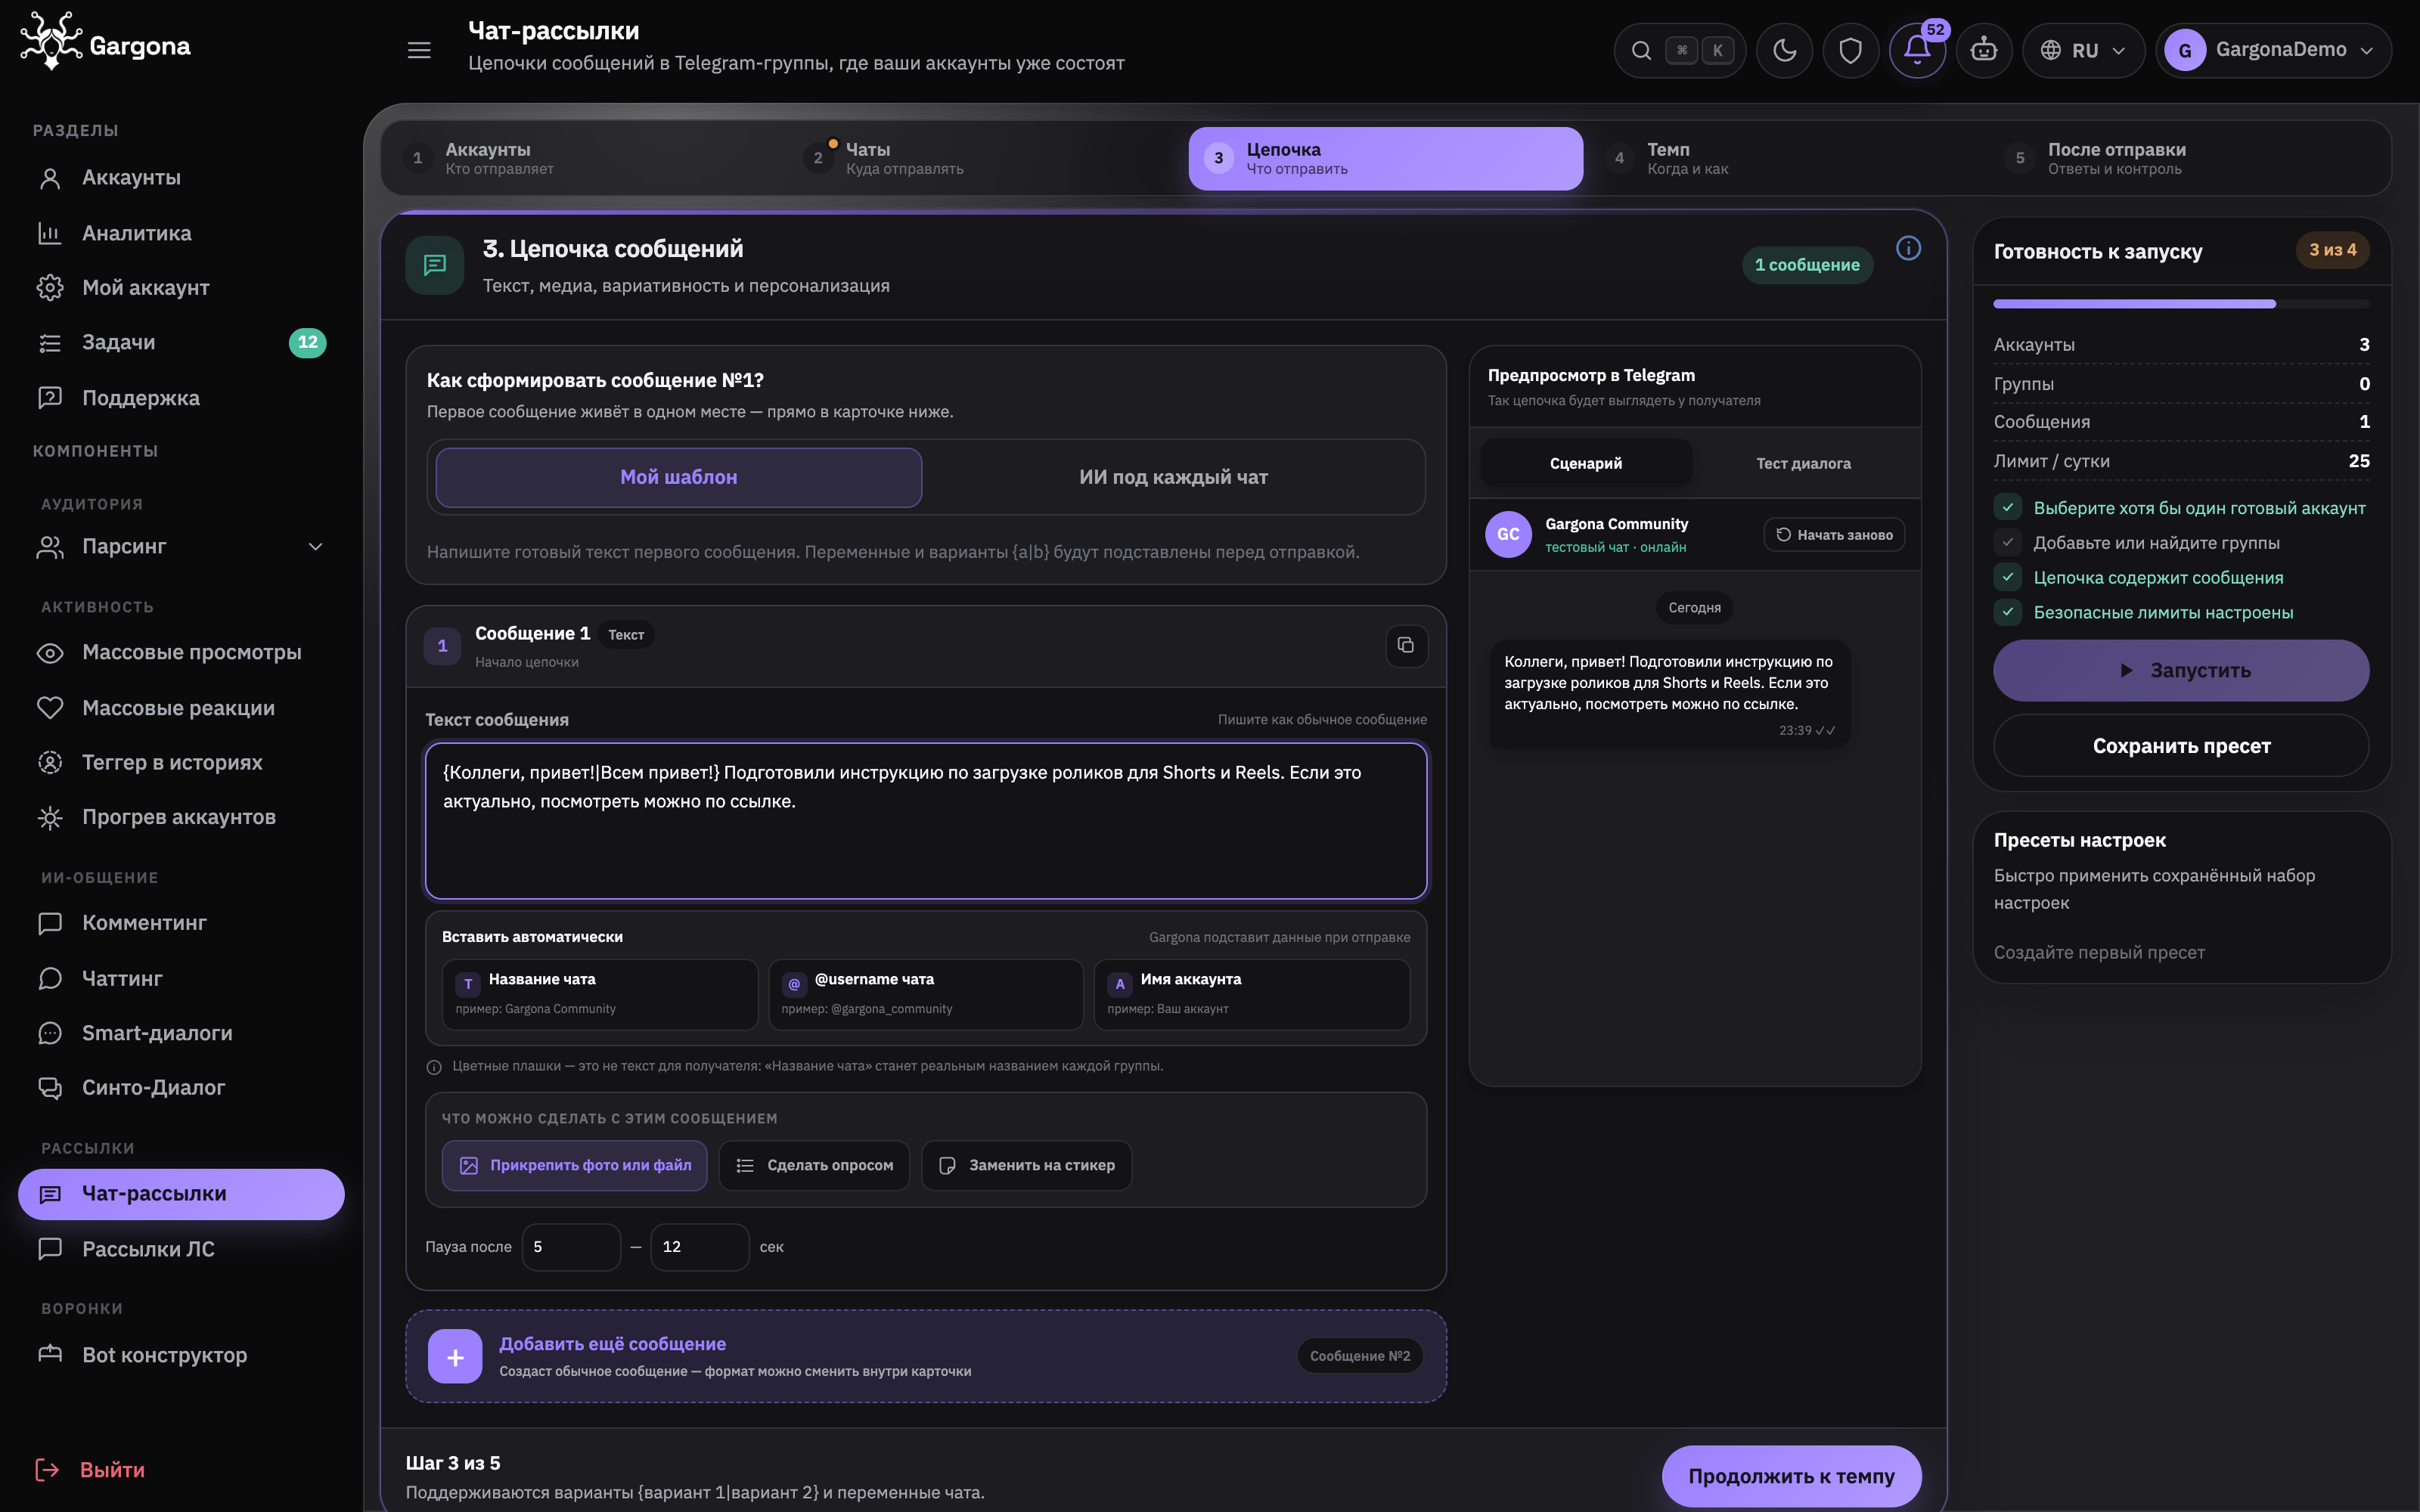Switch to step 4 Темп

click(x=1787, y=158)
